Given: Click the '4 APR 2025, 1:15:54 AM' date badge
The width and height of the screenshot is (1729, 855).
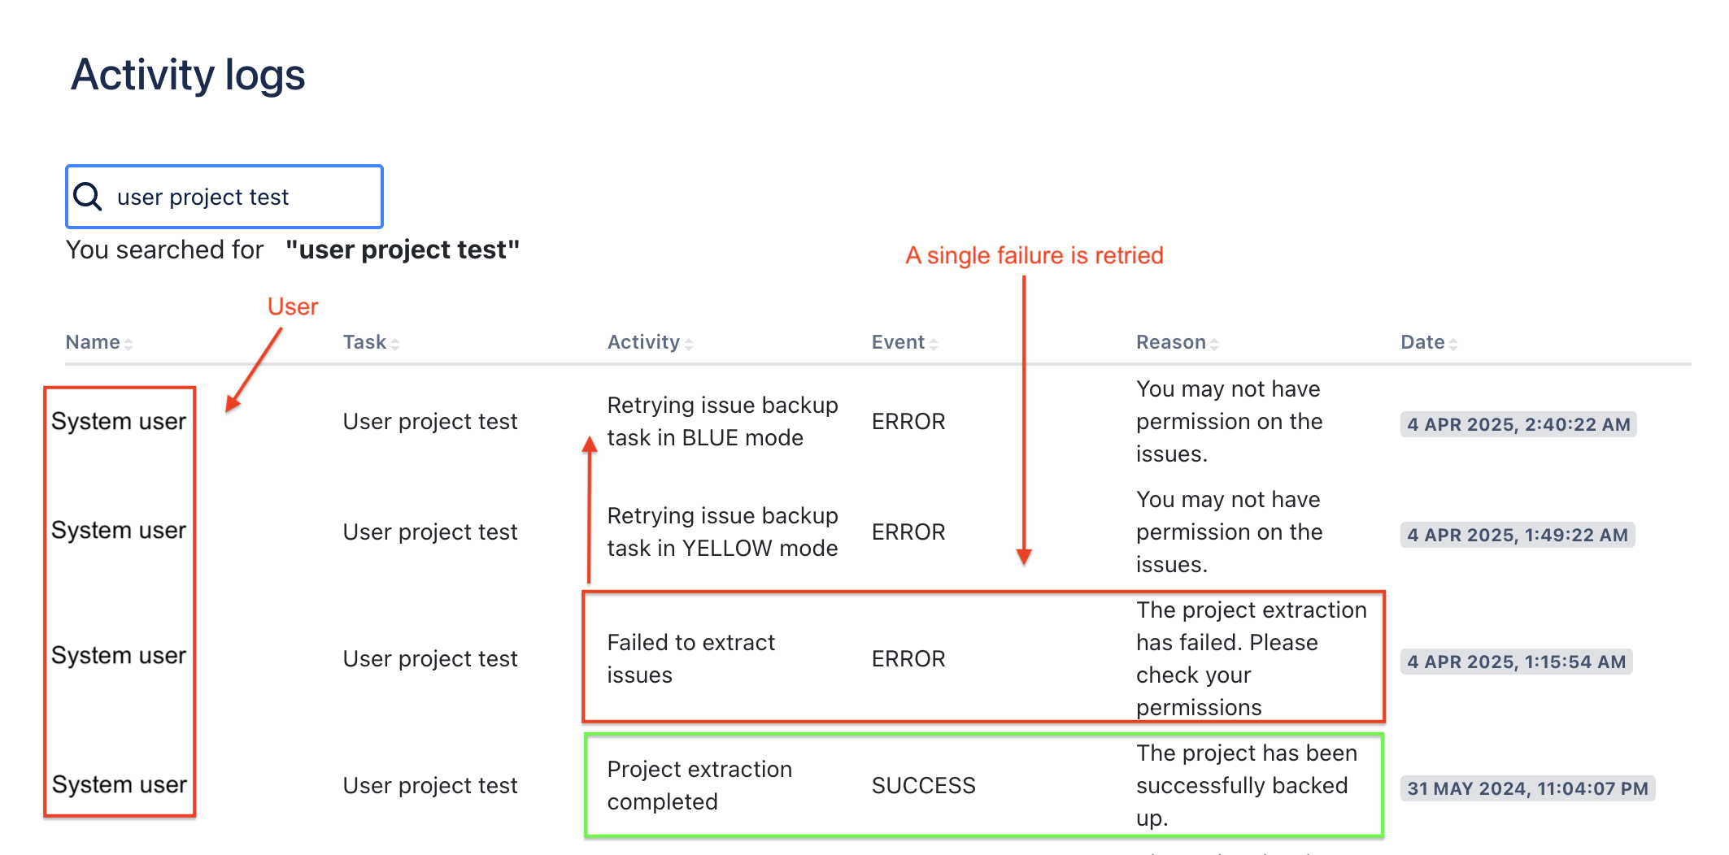Looking at the screenshot, I should coord(1518,662).
